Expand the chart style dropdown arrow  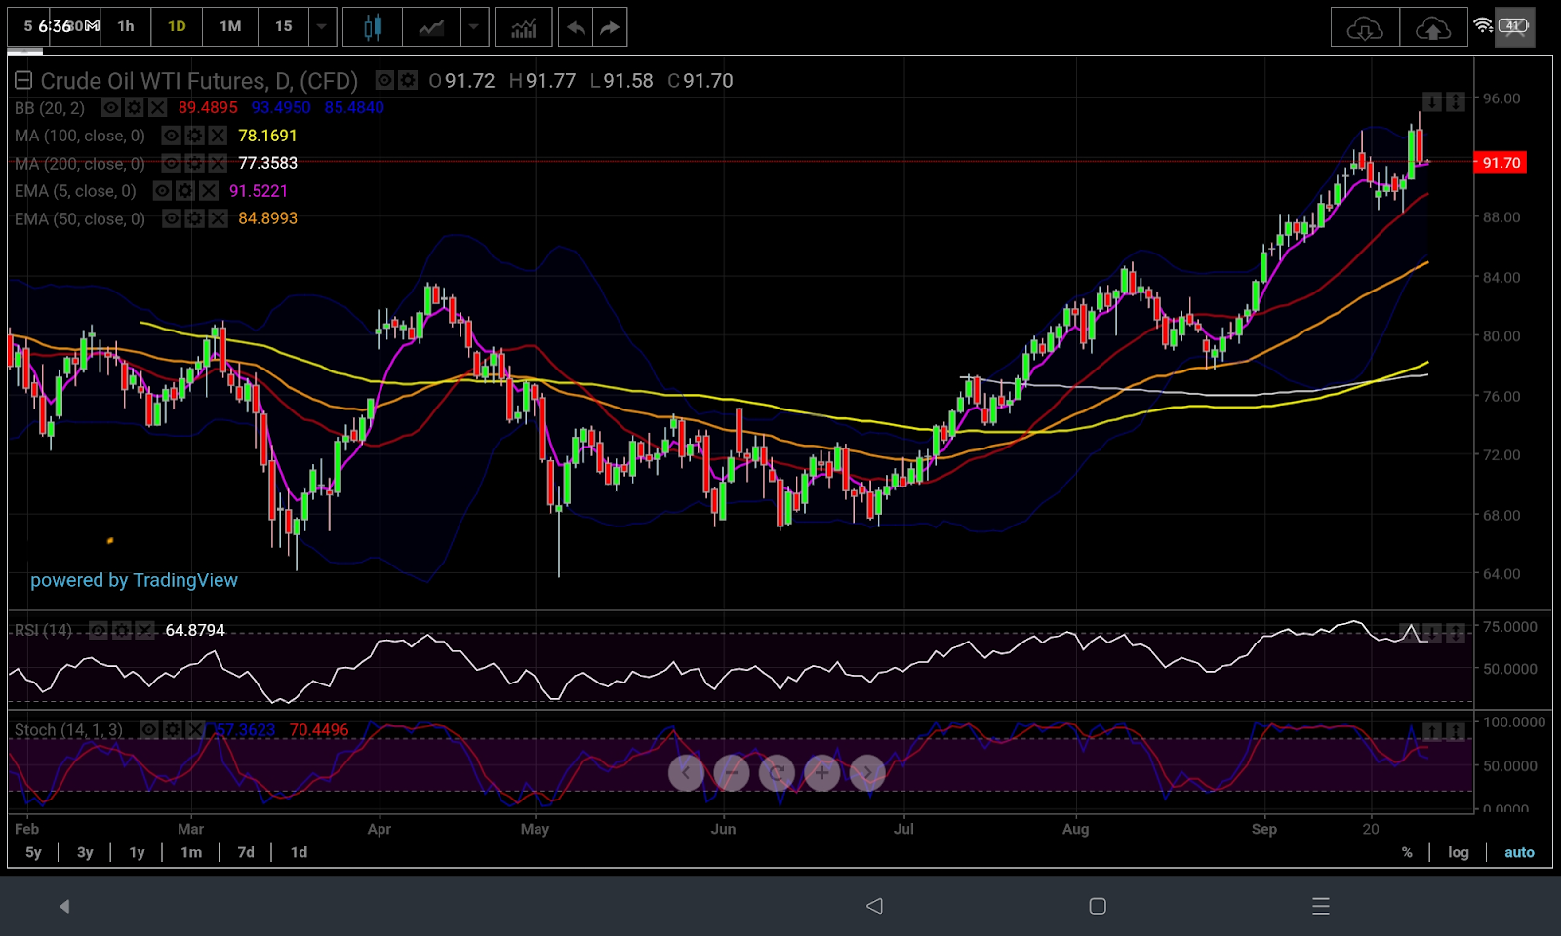pyautogui.click(x=473, y=27)
